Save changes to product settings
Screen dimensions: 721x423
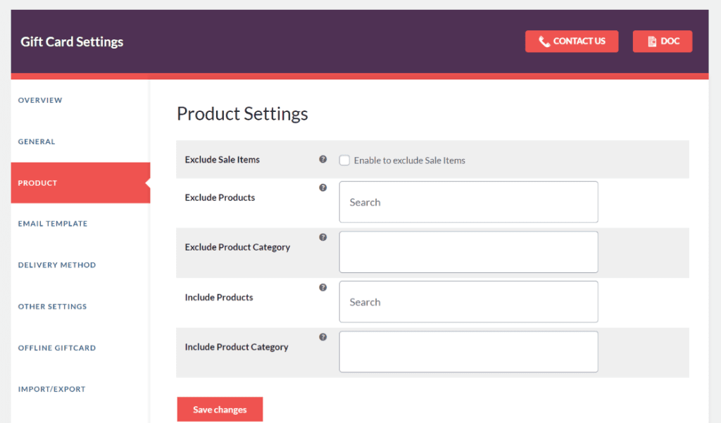tap(220, 409)
